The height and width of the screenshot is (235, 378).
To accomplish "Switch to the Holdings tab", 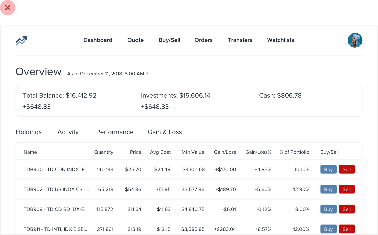I will pos(29,132).
